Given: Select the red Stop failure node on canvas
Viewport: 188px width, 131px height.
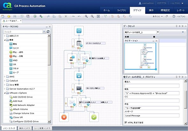Looking at the screenshot, I should click(x=64, y=117).
